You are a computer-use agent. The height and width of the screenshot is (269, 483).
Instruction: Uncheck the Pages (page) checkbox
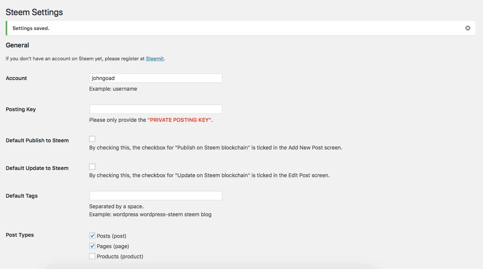pos(92,246)
